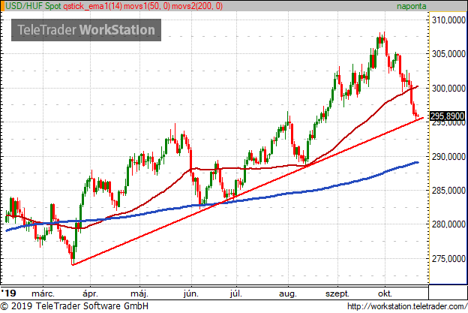Screen dimensions: 468x313
Task: Click the okt. month label
Action: click(385, 293)
